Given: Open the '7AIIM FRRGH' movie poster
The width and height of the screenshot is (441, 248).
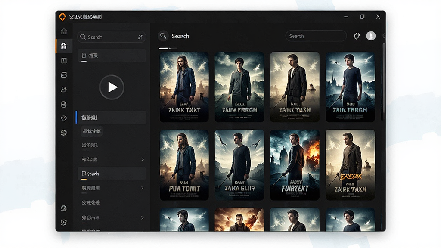Looking at the screenshot, I should tap(239, 87).
